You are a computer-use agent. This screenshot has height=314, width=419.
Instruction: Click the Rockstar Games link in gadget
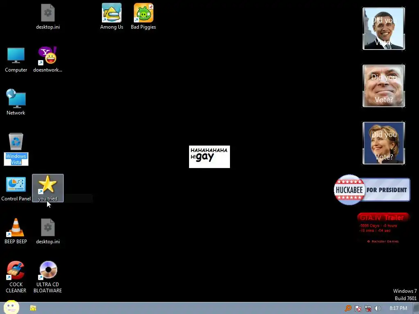pos(383,241)
